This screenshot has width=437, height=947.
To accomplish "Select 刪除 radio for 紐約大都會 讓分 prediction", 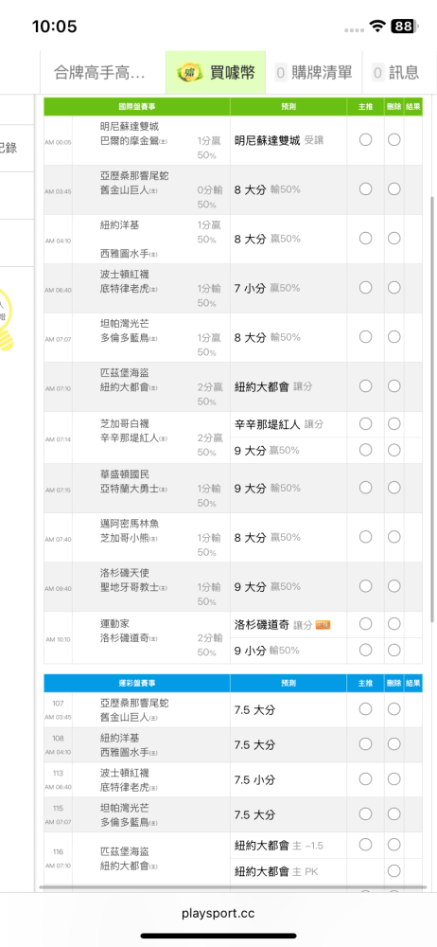I will coord(394,385).
